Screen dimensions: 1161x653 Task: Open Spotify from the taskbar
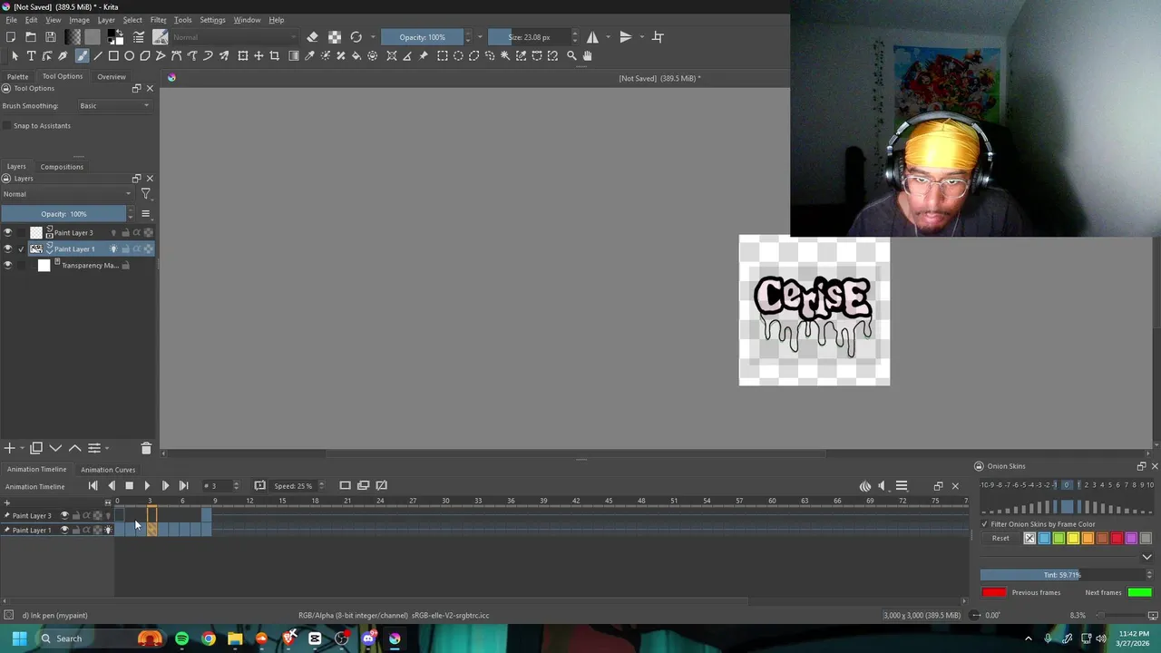(181, 638)
